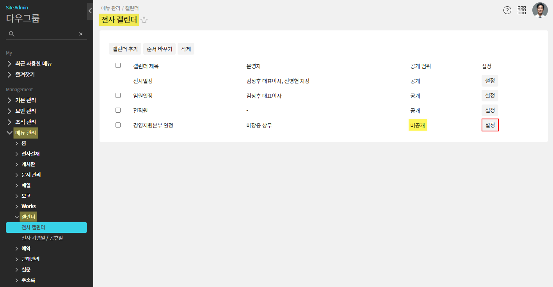Click the favorite star next to 전사 캘린더
553x287 pixels.
click(144, 20)
